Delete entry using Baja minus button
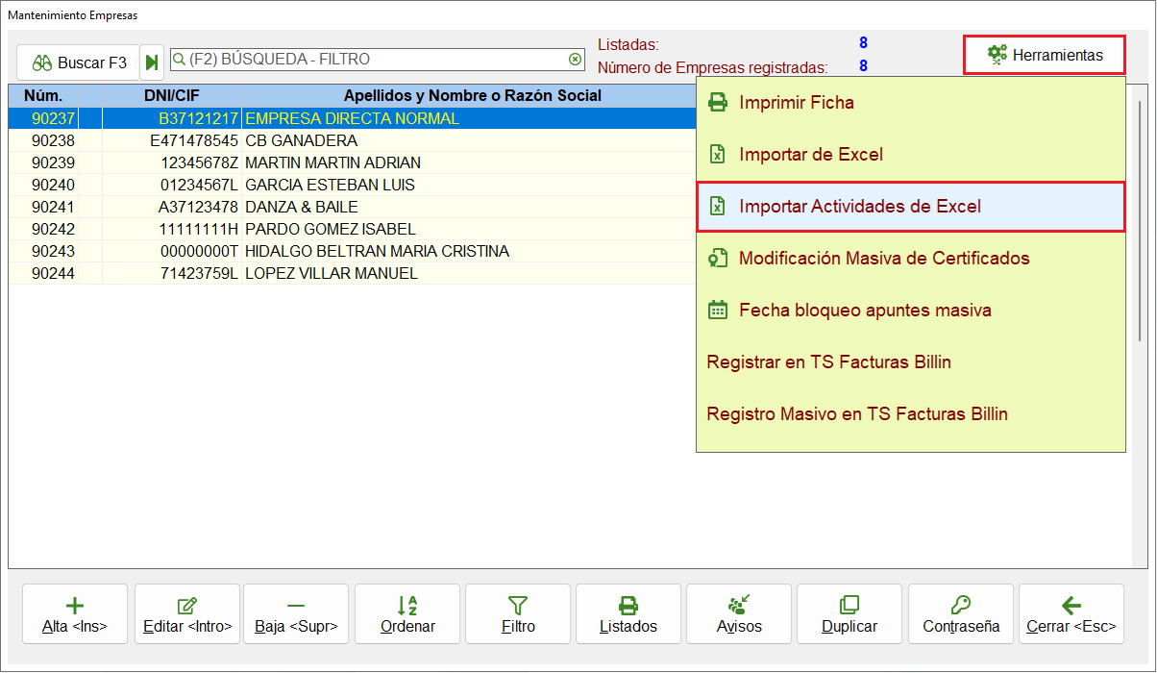The width and height of the screenshot is (1157, 673). [x=296, y=614]
